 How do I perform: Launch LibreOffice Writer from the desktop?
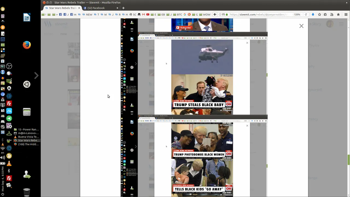(x=27, y=18)
